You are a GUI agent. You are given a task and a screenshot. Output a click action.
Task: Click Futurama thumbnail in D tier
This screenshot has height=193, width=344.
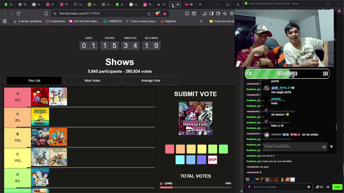[x=40, y=177]
